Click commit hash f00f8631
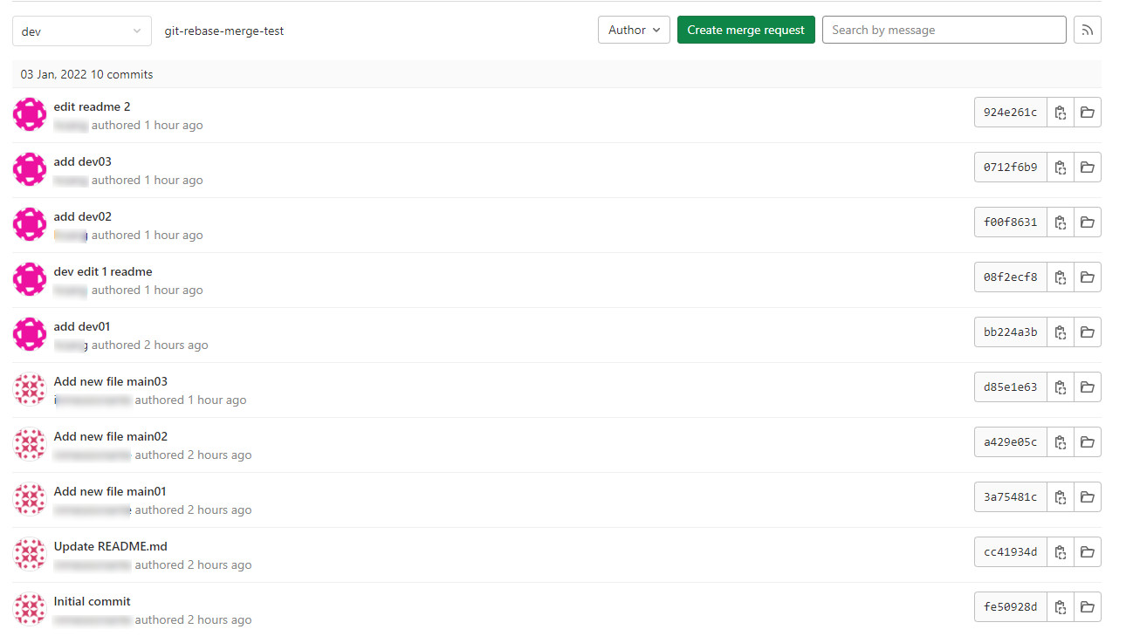The image size is (1133, 643). pos(1011,222)
